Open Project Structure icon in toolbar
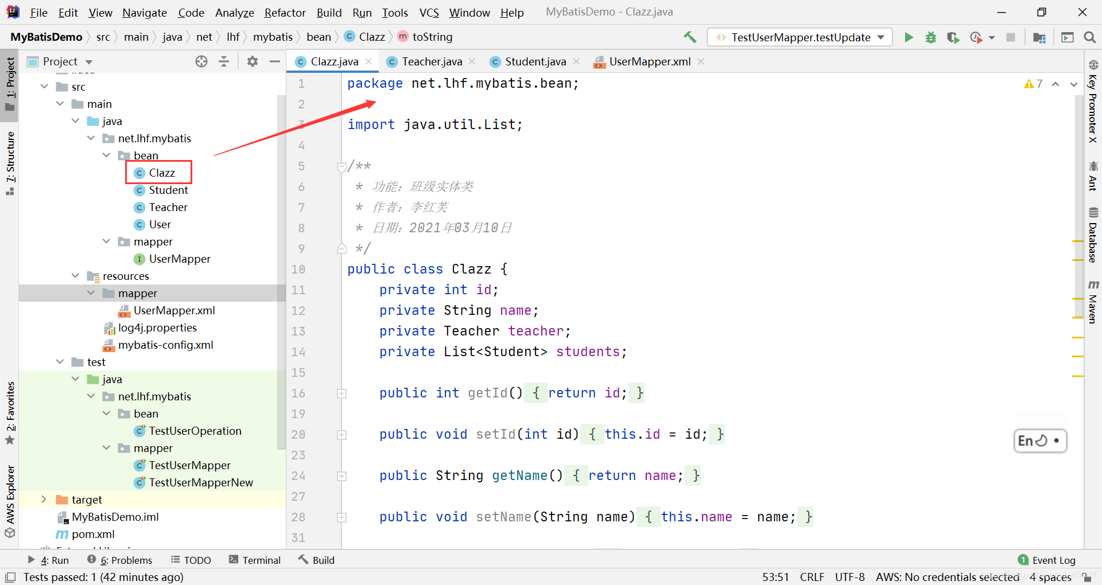Viewport: 1102px width, 585px height. (1039, 37)
